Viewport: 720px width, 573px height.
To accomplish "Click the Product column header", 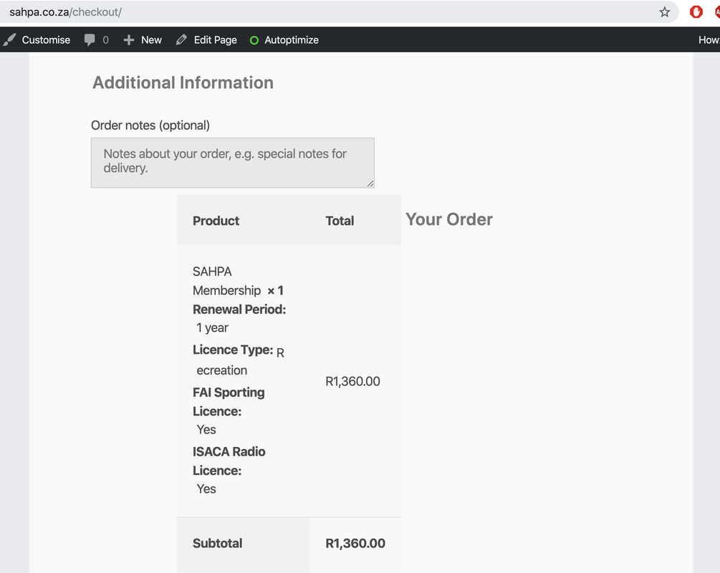I will [216, 221].
